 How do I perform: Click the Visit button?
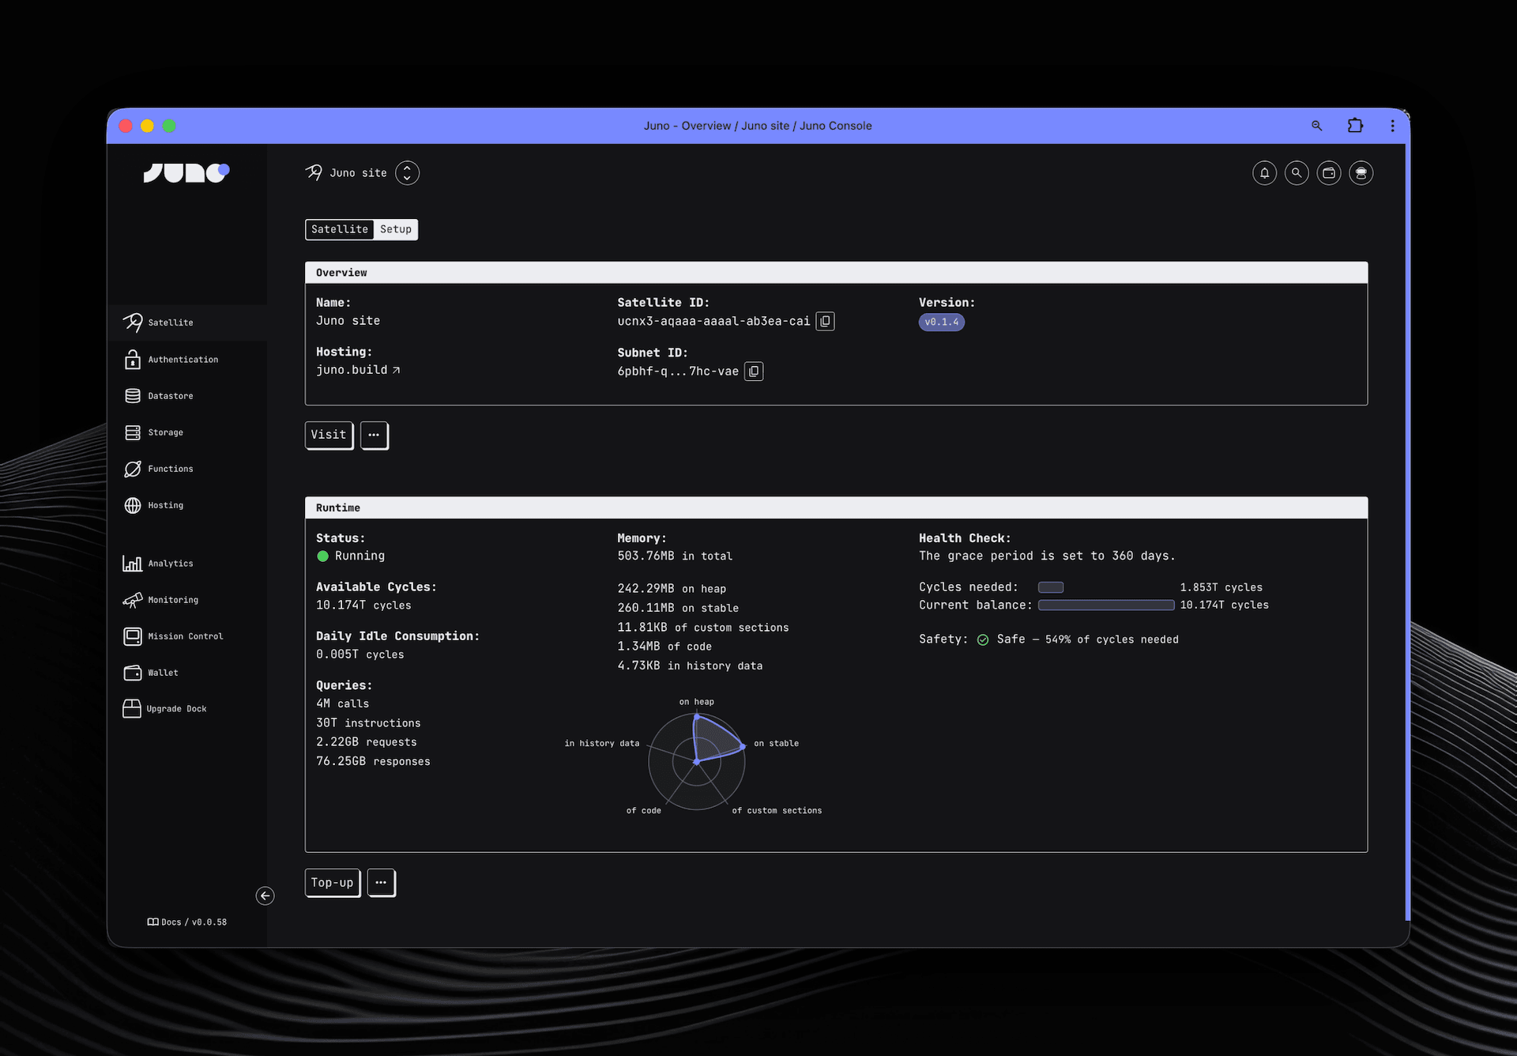pyautogui.click(x=329, y=435)
